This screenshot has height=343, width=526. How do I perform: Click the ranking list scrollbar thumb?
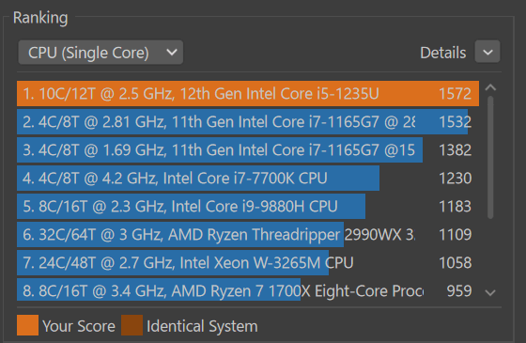[x=490, y=158]
